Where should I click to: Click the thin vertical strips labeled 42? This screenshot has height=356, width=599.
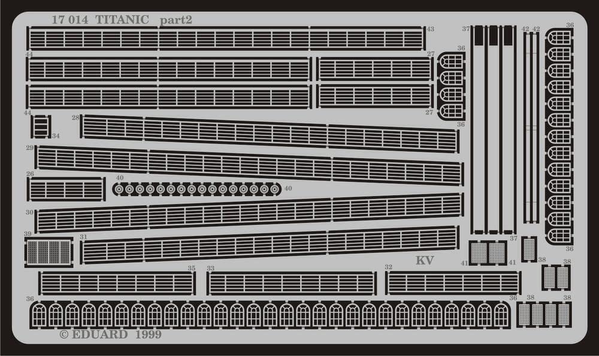pos(531,128)
